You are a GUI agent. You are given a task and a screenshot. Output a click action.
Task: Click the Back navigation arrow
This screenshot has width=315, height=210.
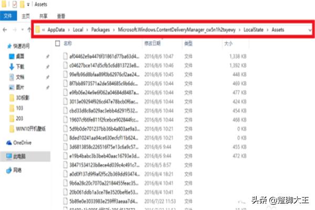(5, 30)
